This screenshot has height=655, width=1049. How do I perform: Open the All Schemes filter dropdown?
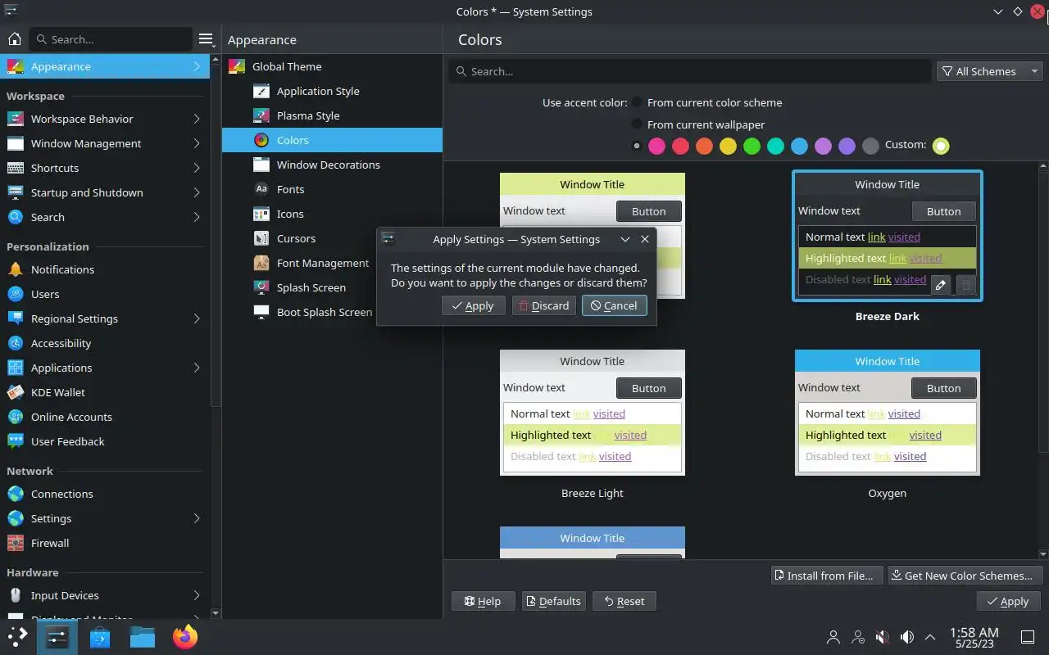pos(990,71)
